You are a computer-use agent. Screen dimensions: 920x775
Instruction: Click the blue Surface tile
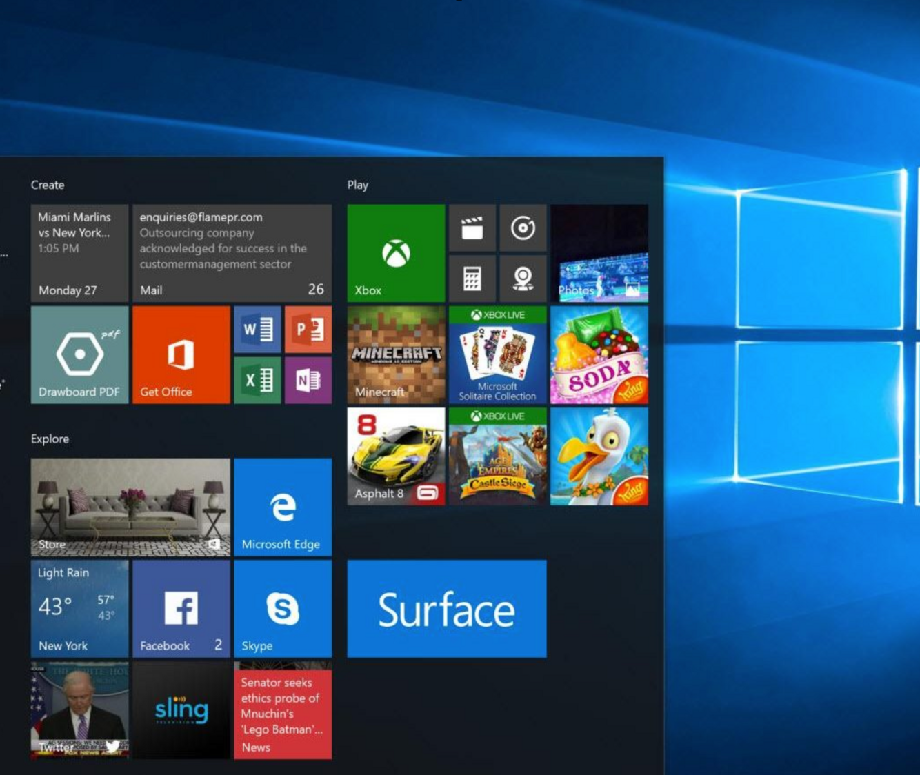point(447,609)
